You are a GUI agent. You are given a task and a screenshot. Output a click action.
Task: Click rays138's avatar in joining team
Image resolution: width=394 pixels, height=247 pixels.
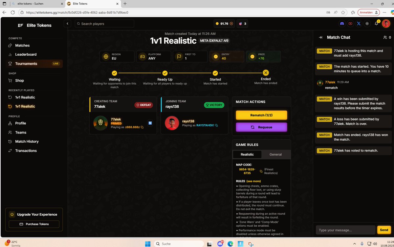[x=172, y=123]
